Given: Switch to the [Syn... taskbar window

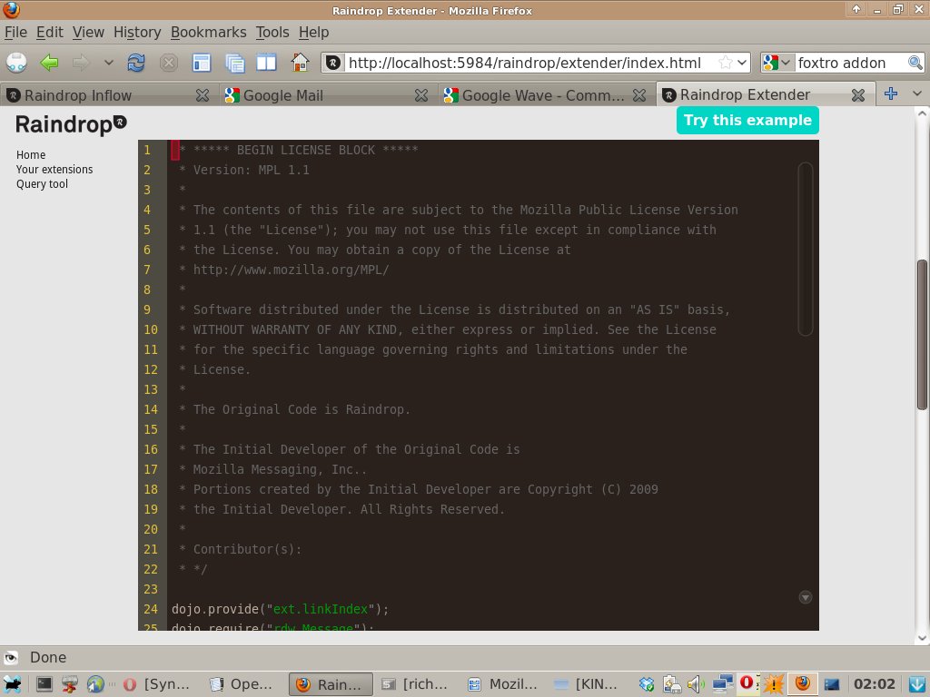Looking at the screenshot, I should (157, 684).
